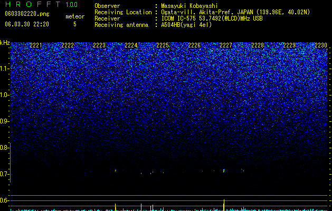Click the meteor count number 5

(75, 24)
